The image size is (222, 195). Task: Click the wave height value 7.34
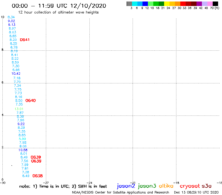tap(18, 85)
